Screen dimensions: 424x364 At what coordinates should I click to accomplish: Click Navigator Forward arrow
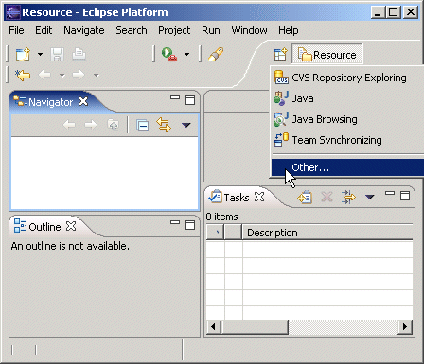91,125
